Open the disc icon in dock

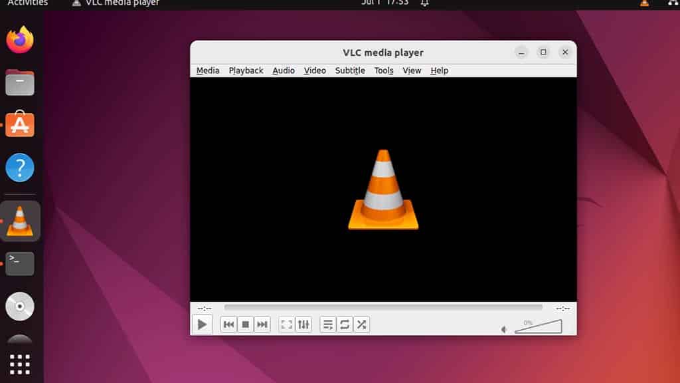20,306
